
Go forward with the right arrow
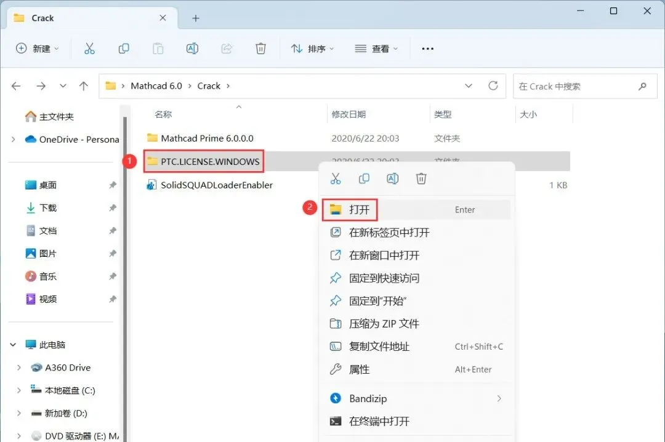(41, 86)
